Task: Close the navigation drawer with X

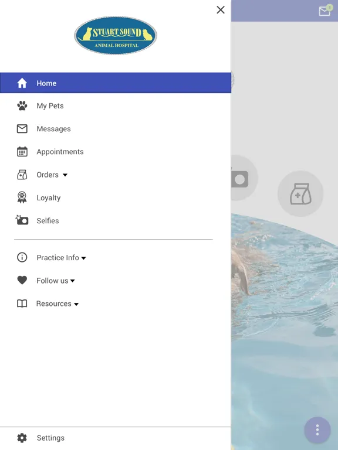Action: coord(221,10)
